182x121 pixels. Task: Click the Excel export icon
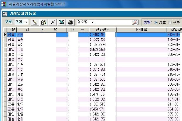[x=62, y=22]
